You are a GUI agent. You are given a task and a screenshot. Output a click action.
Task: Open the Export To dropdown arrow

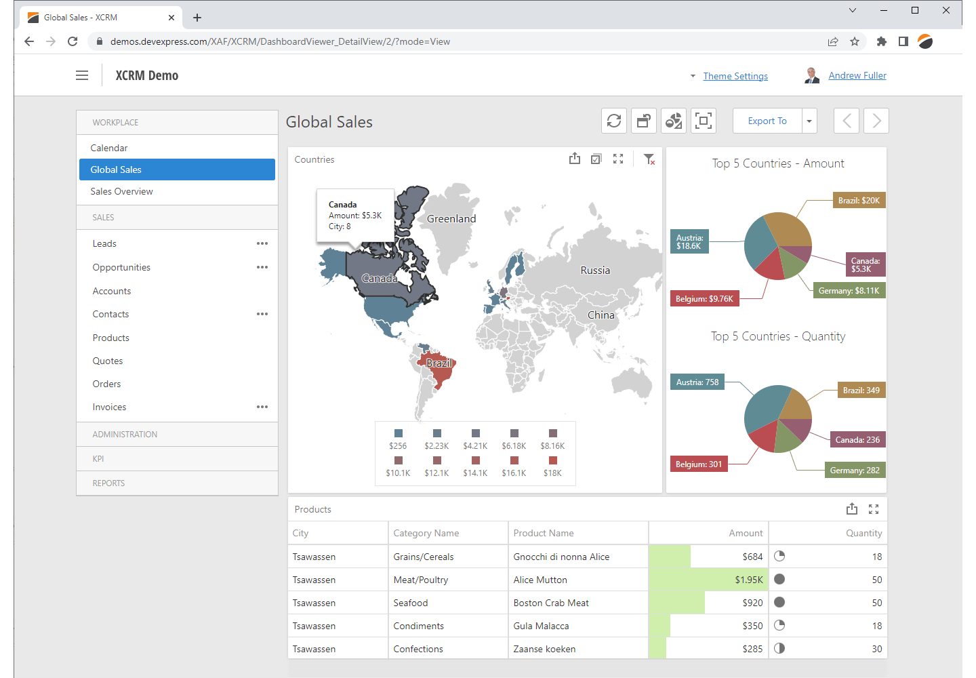[809, 121]
